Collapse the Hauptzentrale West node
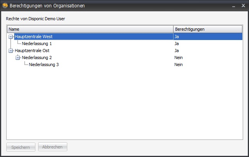 (11, 37)
